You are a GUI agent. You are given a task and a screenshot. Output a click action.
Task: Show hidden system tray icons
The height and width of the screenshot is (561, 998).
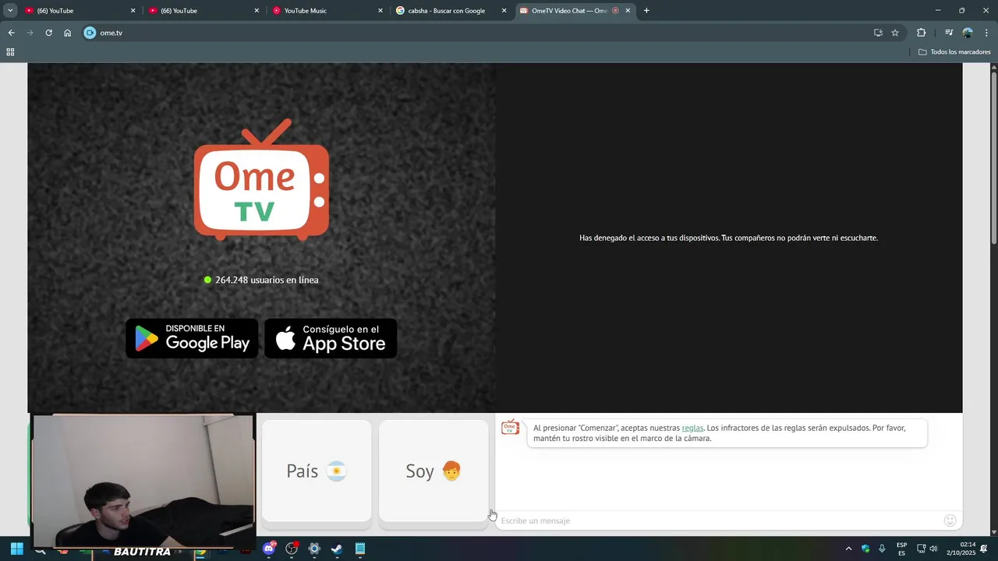click(x=848, y=549)
